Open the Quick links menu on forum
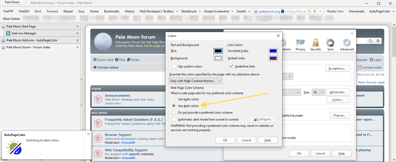The height and width of the screenshot is (162, 396). coord(104,60)
